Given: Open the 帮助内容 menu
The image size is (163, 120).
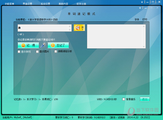Looking at the screenshot, I should pyautogui.click(x=63, y=4).
